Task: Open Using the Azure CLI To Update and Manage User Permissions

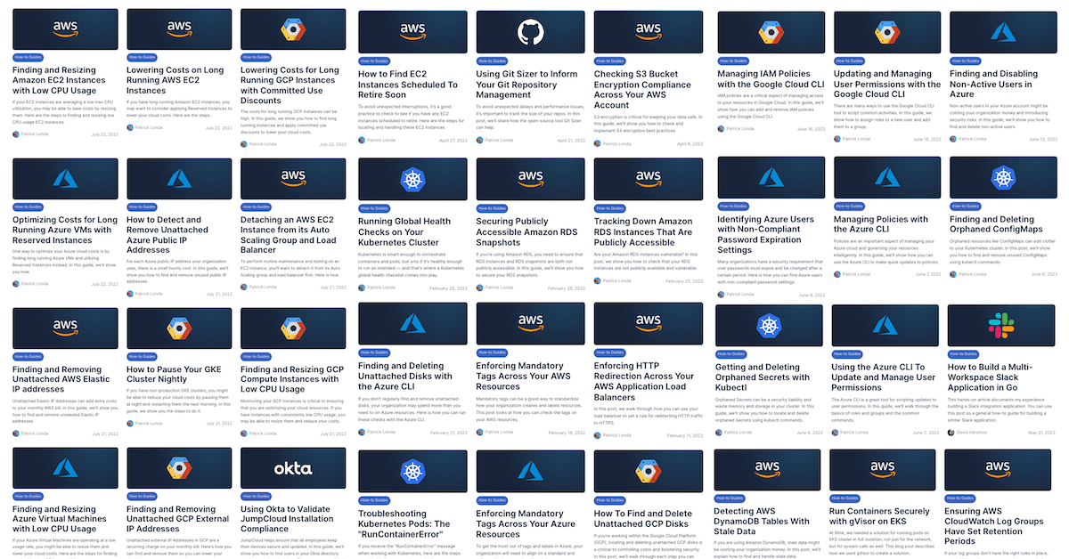Action: tap(882, 377)
